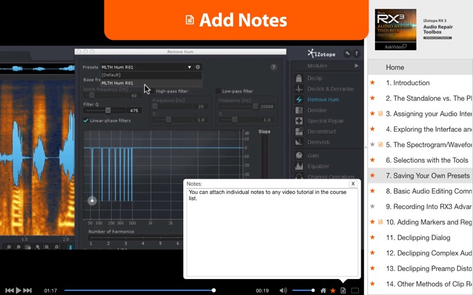Click the home icon in player bar
This screenshot has width=473, height=295.
coord(323,290)
